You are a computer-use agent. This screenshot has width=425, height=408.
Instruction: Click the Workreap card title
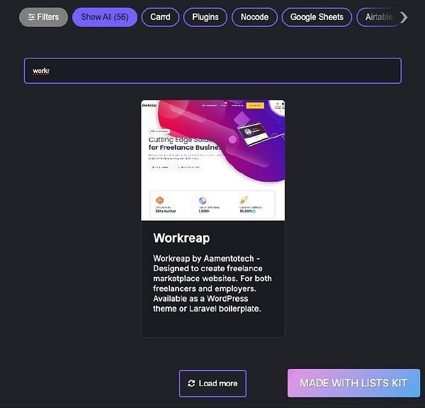tap(181, 238)
